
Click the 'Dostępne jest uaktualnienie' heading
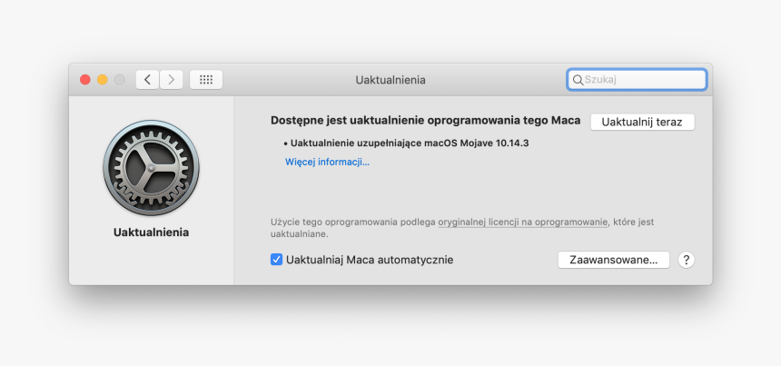pyautogui.click(x=425, y=121)
